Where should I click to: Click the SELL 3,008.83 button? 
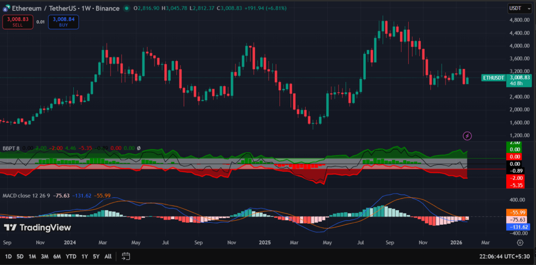[x=17, y=21]
